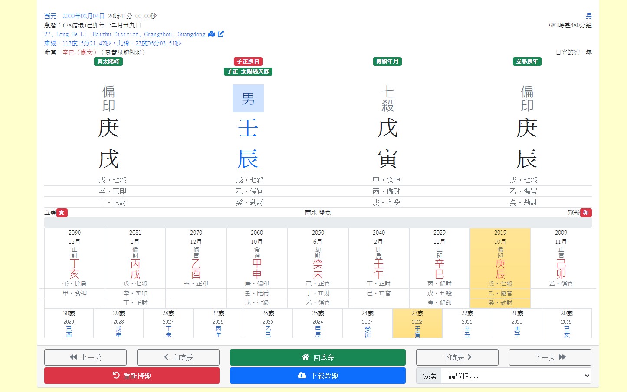Viewport: 627px width, 392px height.
Task: Select the 2024 甲辰 year cell
Action: 318,323
